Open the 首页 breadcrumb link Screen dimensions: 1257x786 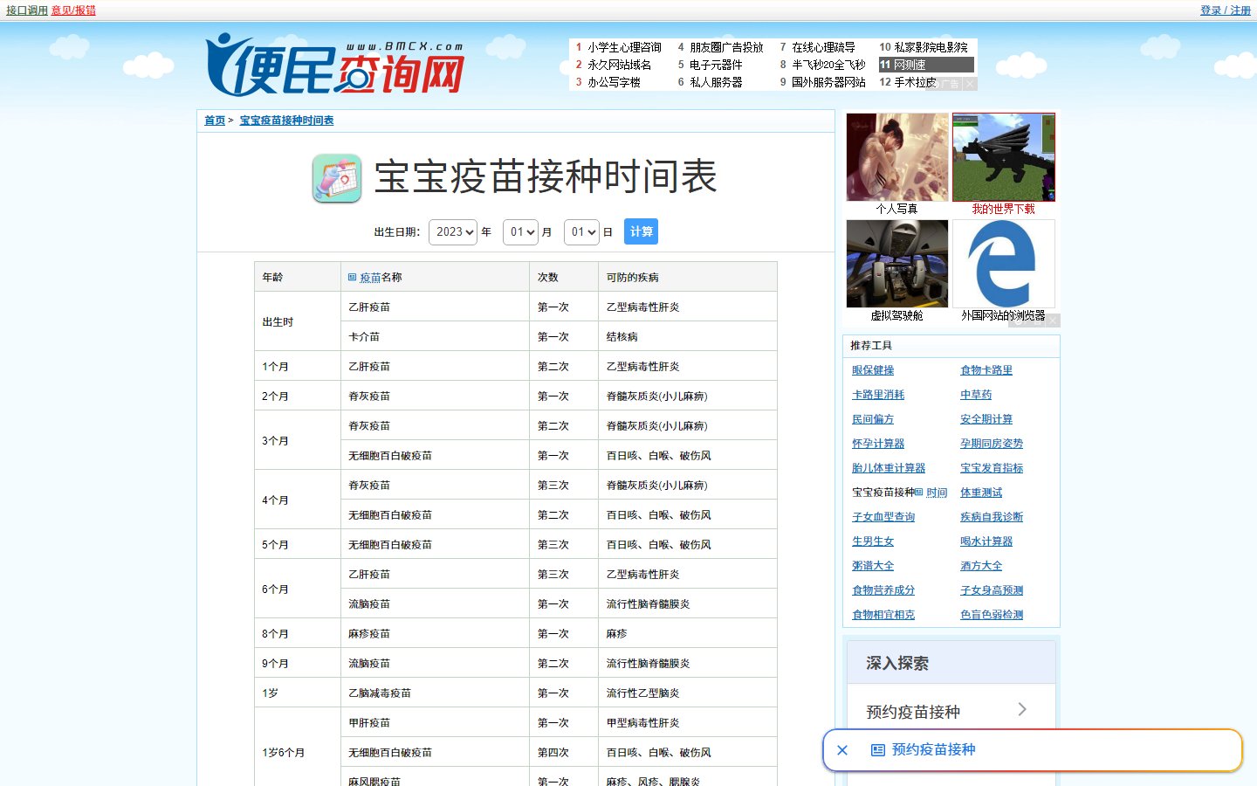point(215,121)
